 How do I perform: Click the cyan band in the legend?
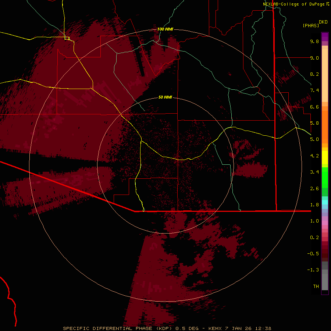pyautogui.click(x=325, y=202)
